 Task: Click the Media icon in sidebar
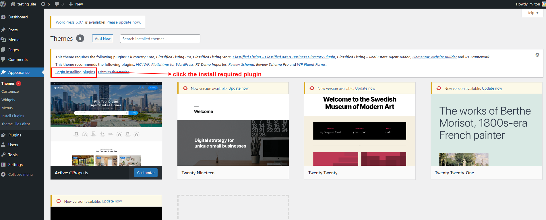pos(3,40)
